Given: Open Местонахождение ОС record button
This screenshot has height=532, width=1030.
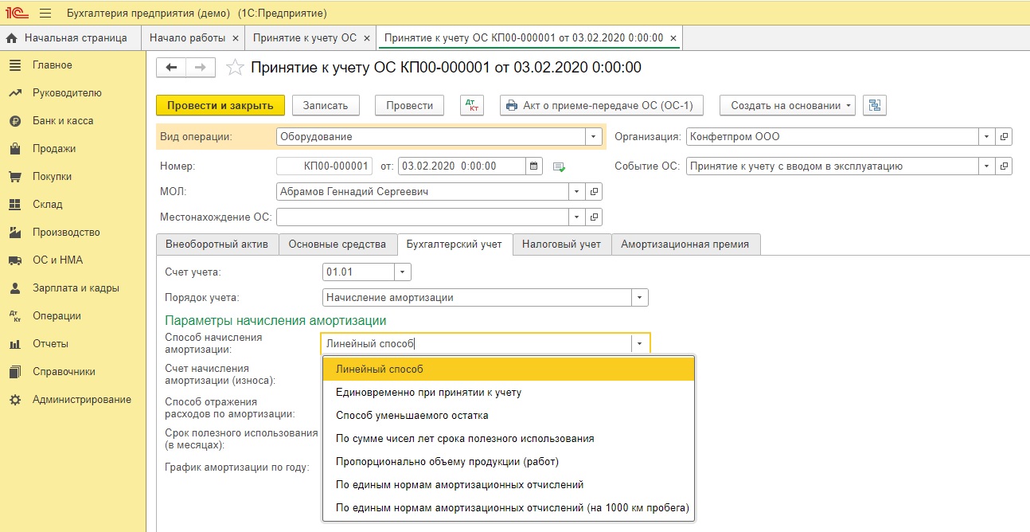Looking at the screenshot, I should click(x=595, y=217).
